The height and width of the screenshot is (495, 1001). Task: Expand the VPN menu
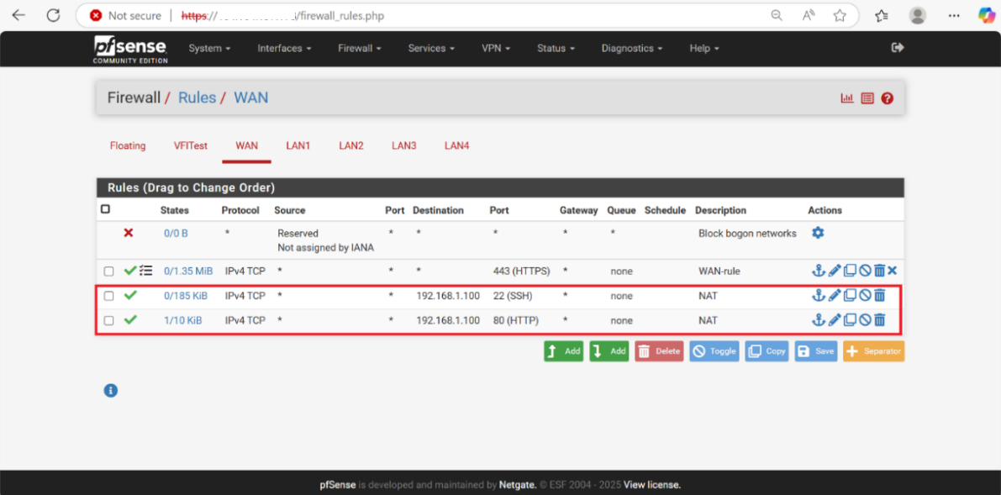(496, 48)
